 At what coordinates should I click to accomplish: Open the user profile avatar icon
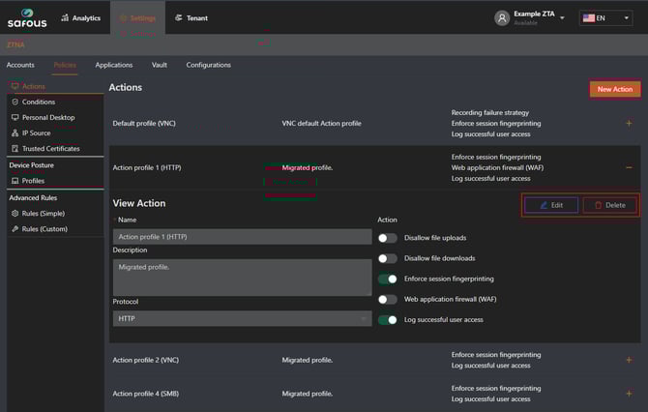[501, 17]
